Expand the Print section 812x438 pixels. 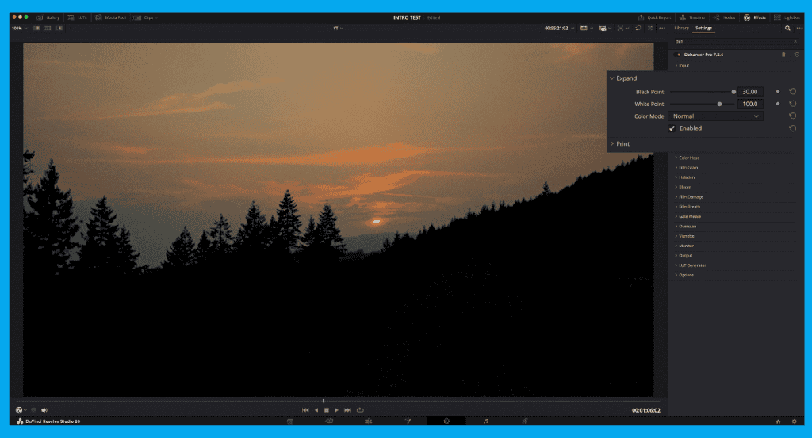tap(611, 144)
